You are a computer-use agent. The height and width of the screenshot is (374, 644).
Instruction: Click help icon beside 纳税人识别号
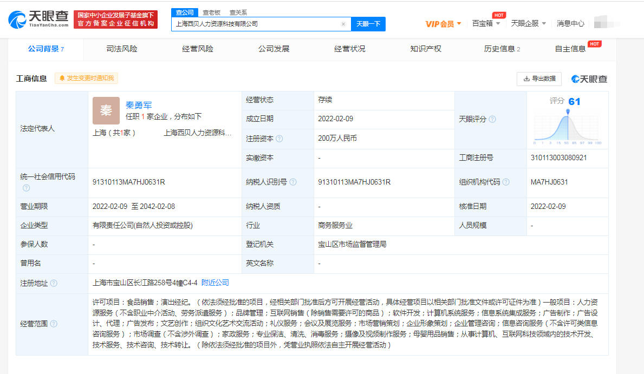(x=293, y=182)
